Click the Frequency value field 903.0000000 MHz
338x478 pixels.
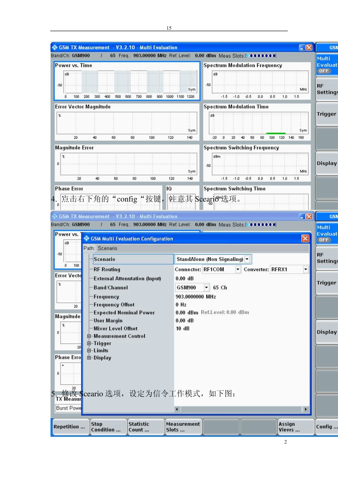(196, 297)
